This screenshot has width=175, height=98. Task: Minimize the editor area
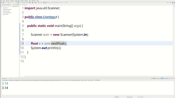pos(173,5)
